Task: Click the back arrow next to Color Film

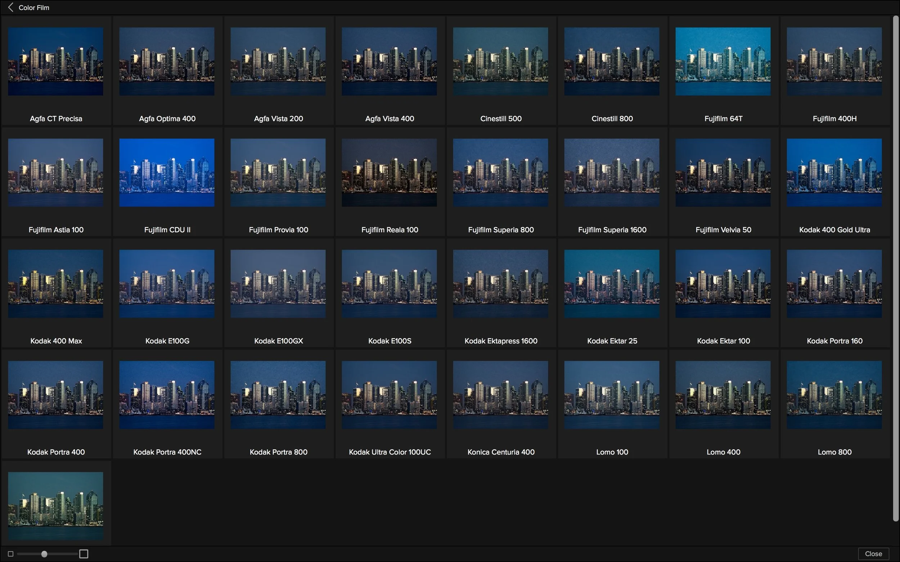Action: (x=10, y=8)
